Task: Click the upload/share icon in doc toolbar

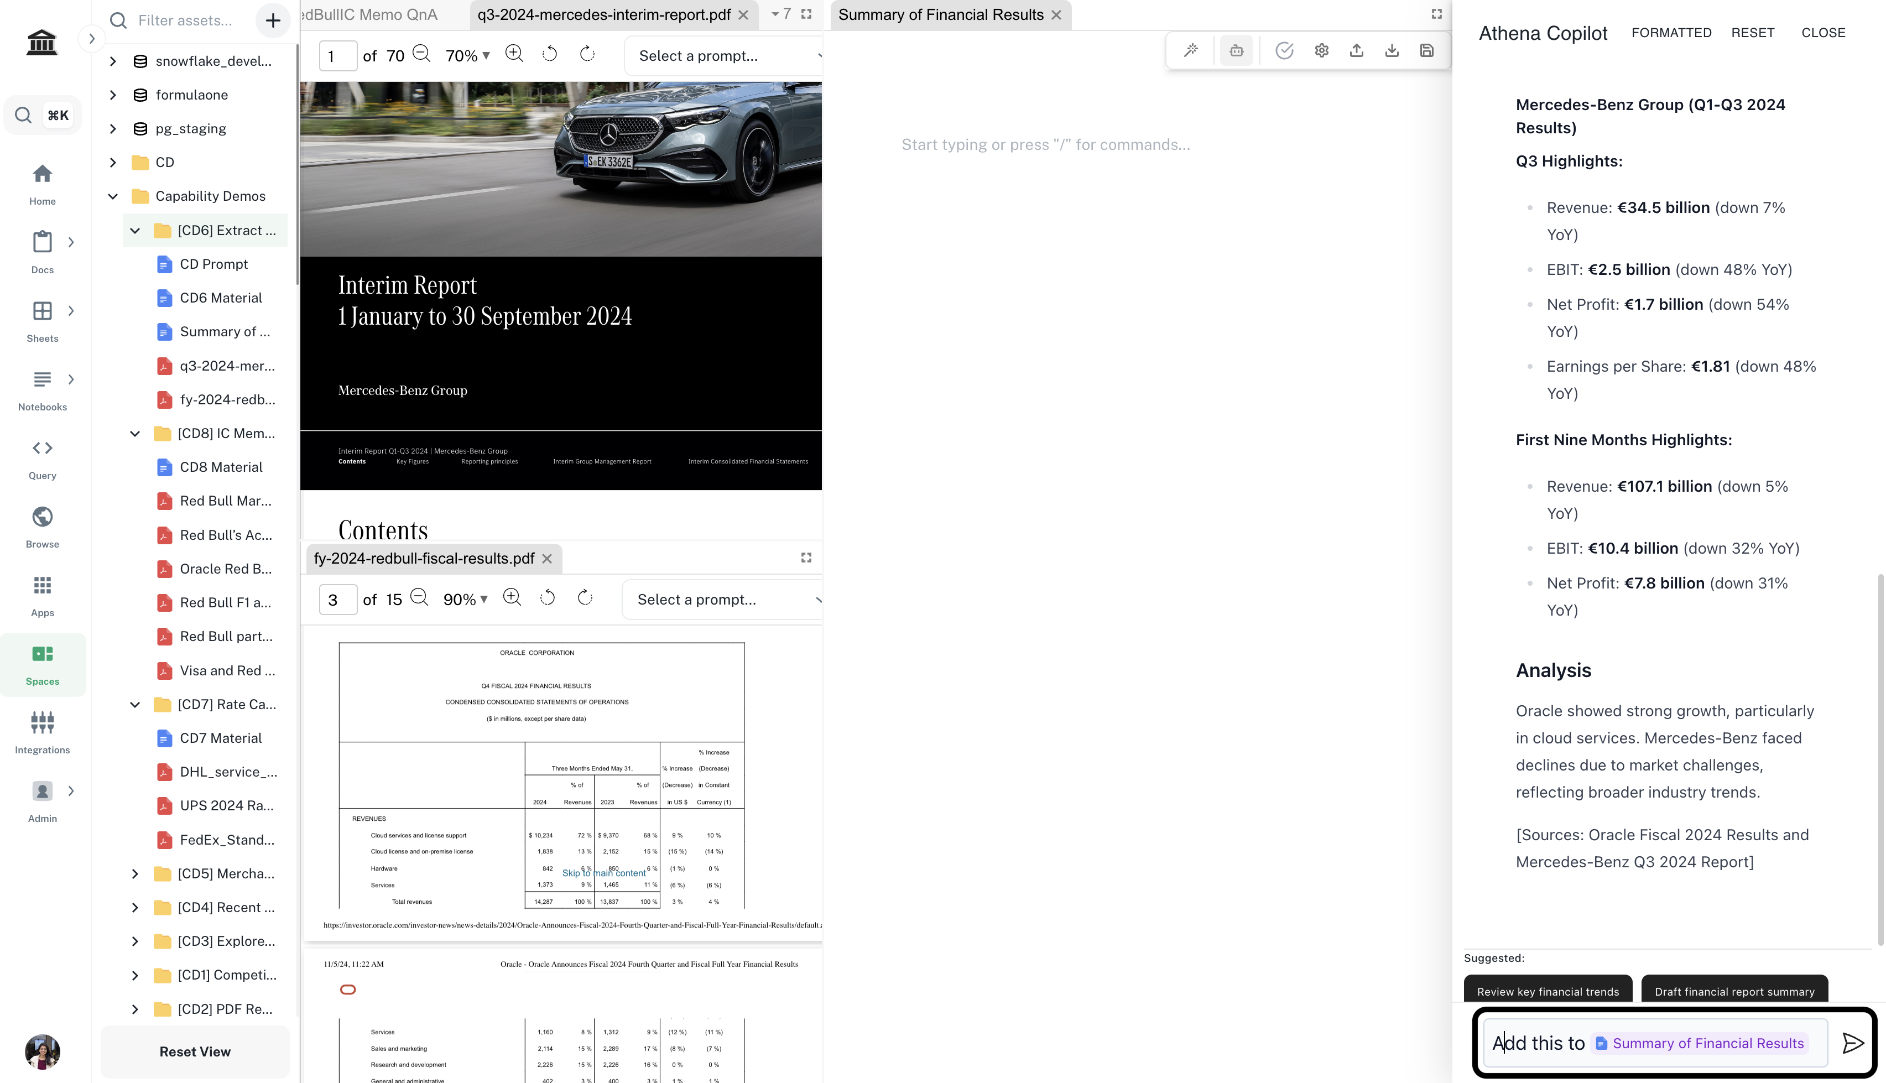Action: pyautogui.click(x=1357, y=50)
